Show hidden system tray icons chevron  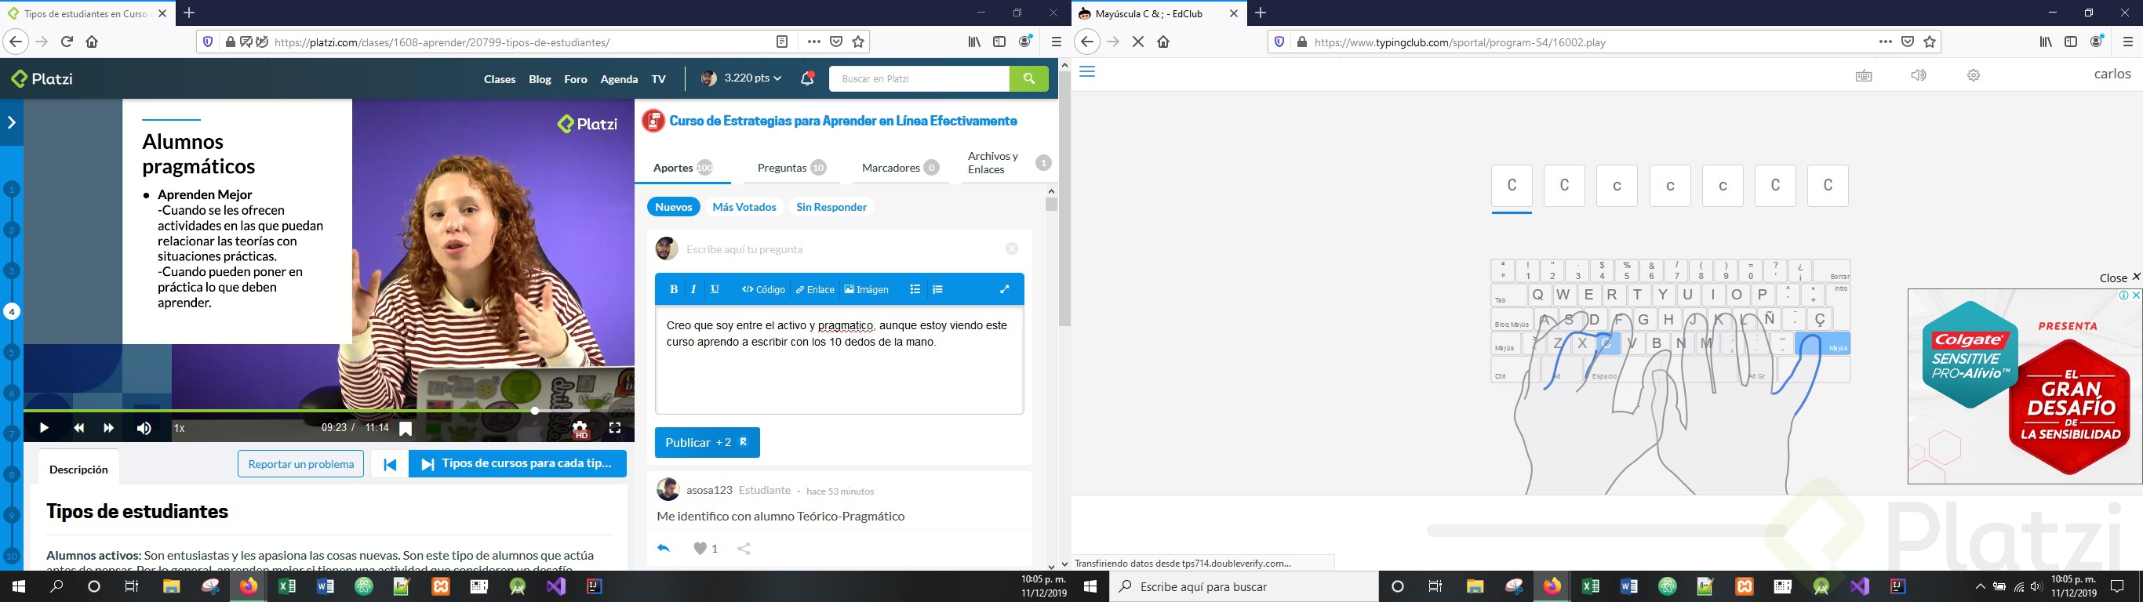click(x=1980, y=587)
